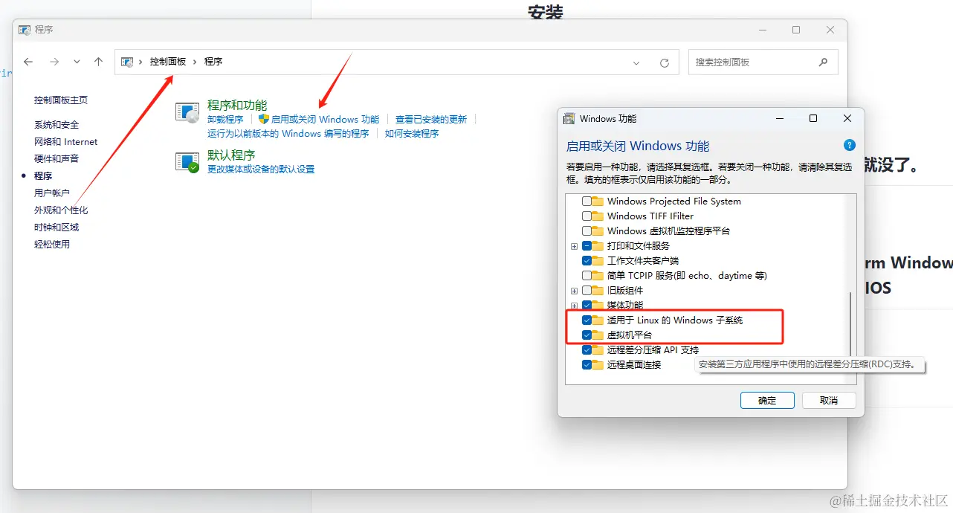Screen dimensions: 953x513
Task: Click 更改媒体或设备的默认设置 link
Action: coord(261,170)
